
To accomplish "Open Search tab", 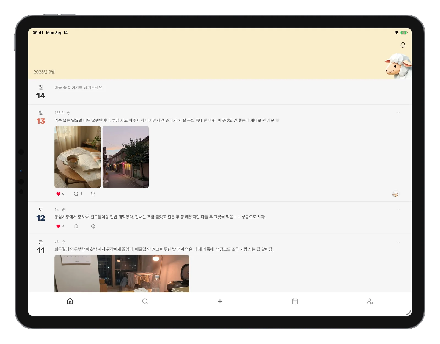I will (x=145, y=301).
